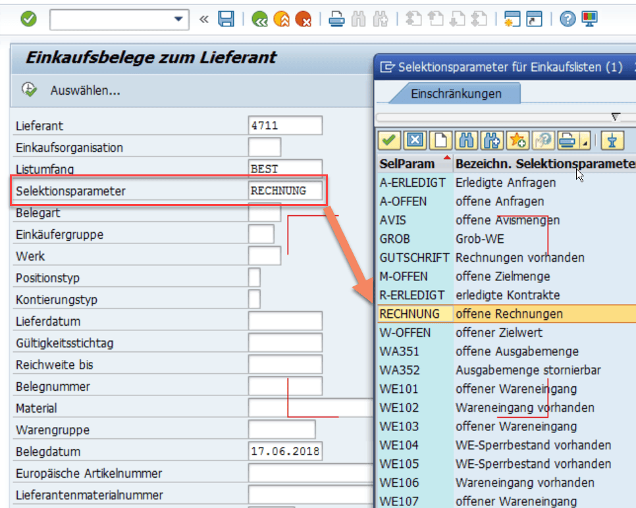Click the Print icon in main toolbar
Image resolution: width=636 pixels, height=508 pixels.
point(336,19)
